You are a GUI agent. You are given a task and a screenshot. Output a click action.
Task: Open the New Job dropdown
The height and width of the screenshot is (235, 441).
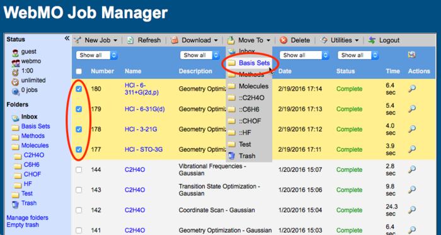pos(96,40)
